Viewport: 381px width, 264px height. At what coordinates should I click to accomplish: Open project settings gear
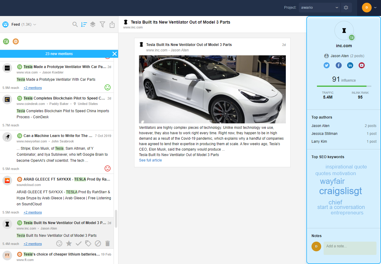pyautogui.click(x=346, y=8)
